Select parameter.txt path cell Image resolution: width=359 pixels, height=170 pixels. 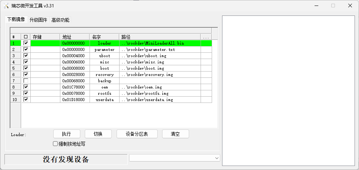click(160, 49)
